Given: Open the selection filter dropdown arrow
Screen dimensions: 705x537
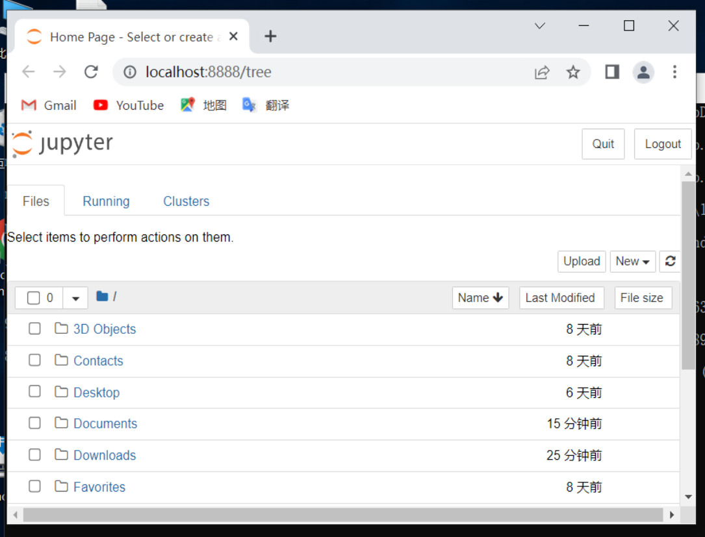Looking at the screenshot, I should click(x=75, y=297).
